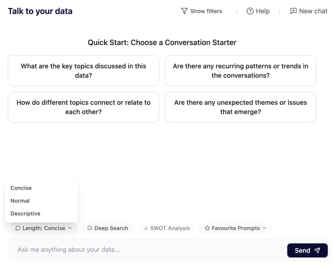Click the New chat plus-bubble icon

click(x=293, y=11)
